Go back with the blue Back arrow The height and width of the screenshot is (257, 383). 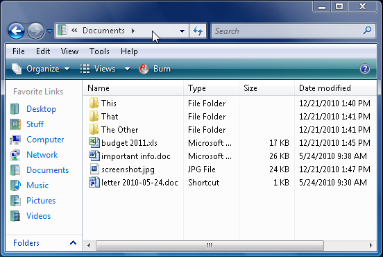(x=16, y=31)
